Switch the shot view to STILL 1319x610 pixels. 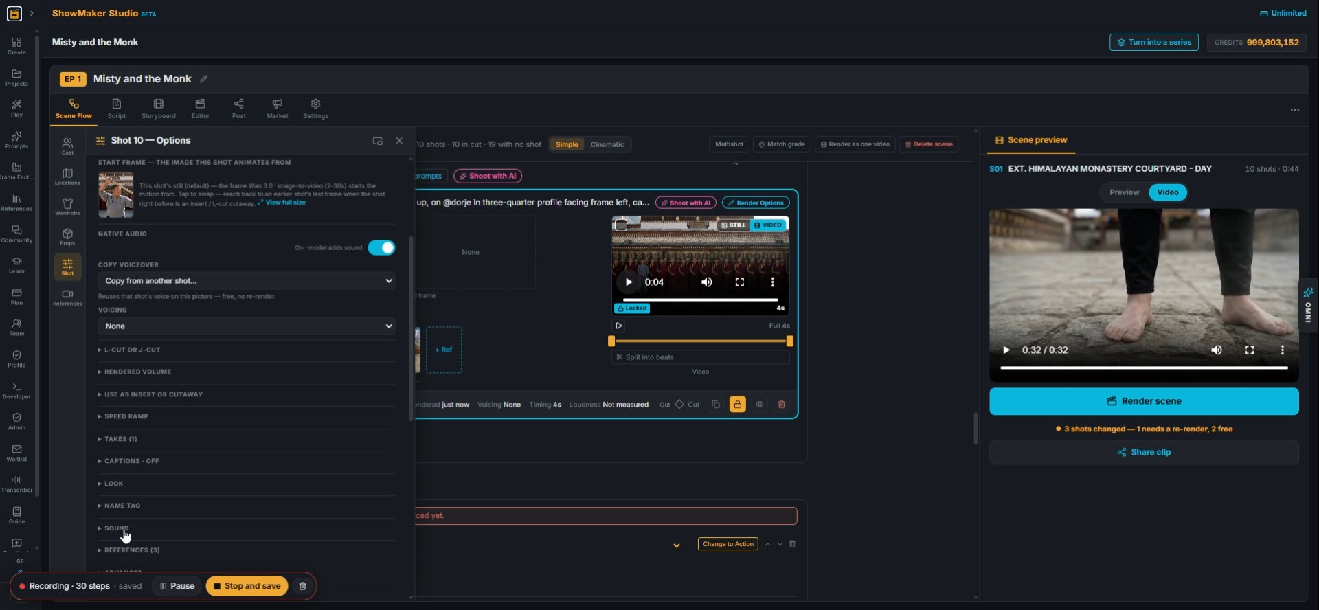[x=733, y=225]
